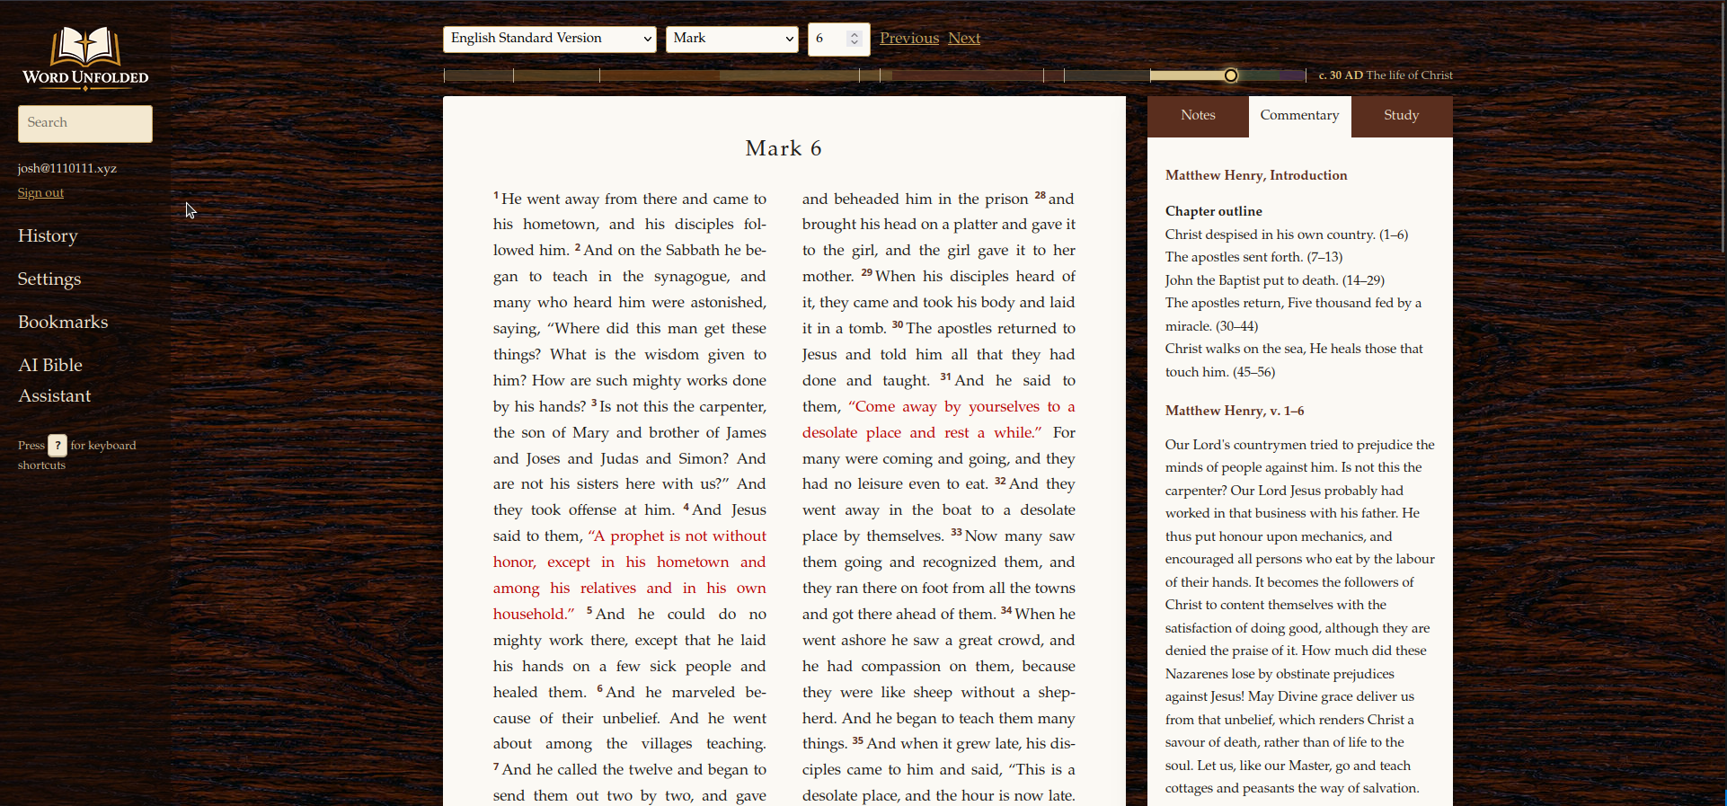Switch to the Notes tab

point(1198,116)
